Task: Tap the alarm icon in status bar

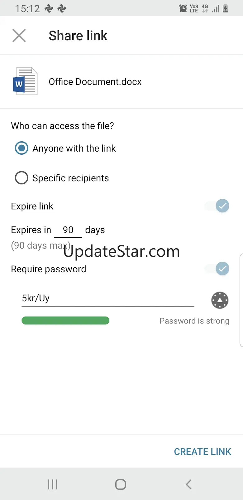Action: [183, 8]
